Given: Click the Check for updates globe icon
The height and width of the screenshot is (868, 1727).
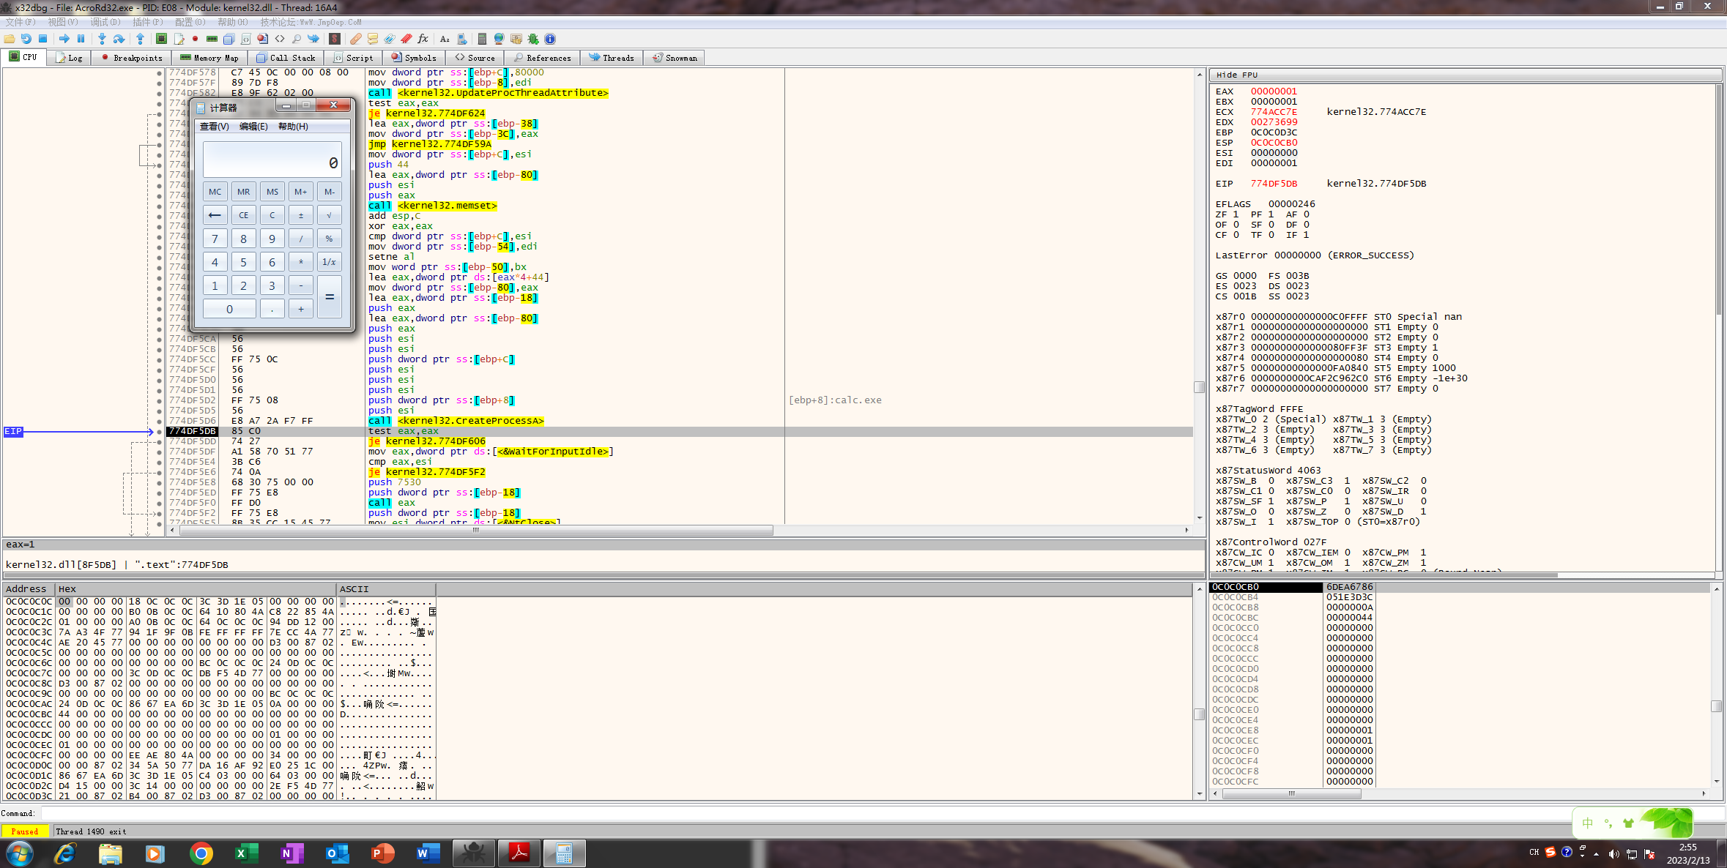Looking at the screenshot, I should tap(499, 39).
